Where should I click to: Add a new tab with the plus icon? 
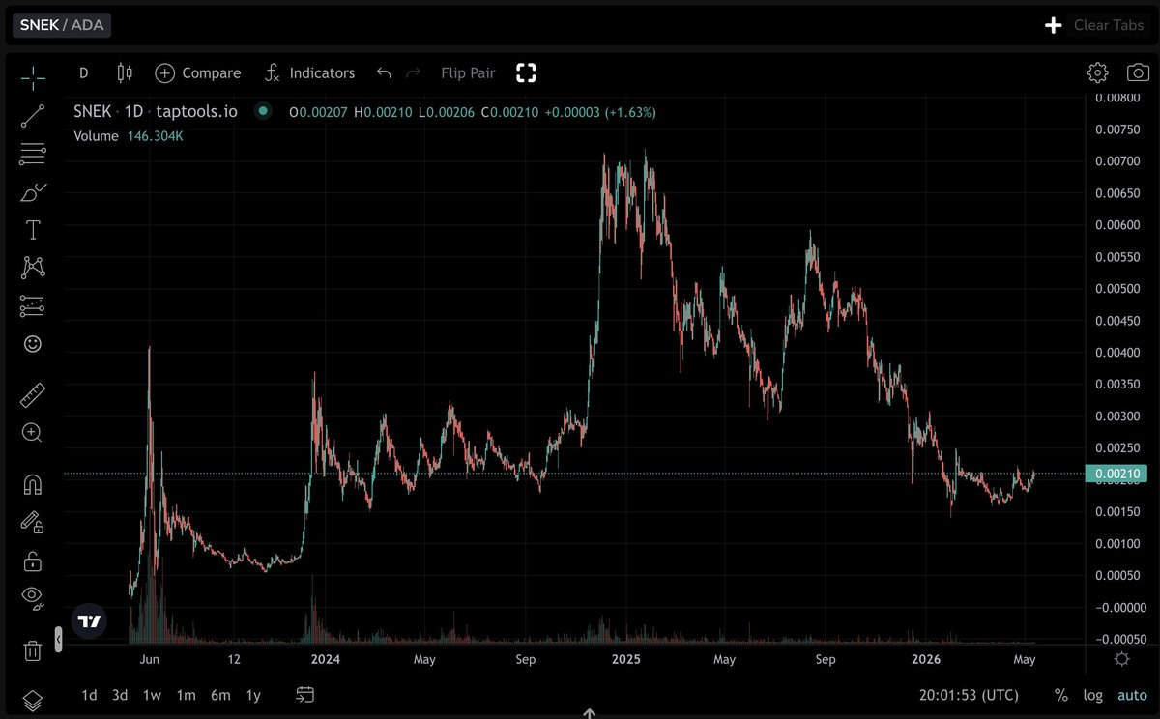pos(1054,25)
